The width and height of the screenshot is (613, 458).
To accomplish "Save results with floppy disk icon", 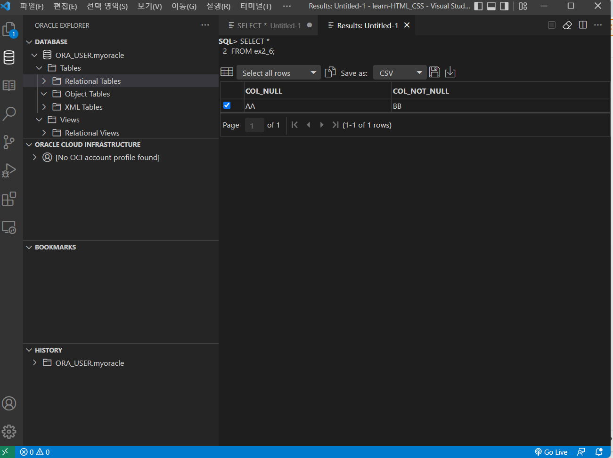I will tap(434, 72).
